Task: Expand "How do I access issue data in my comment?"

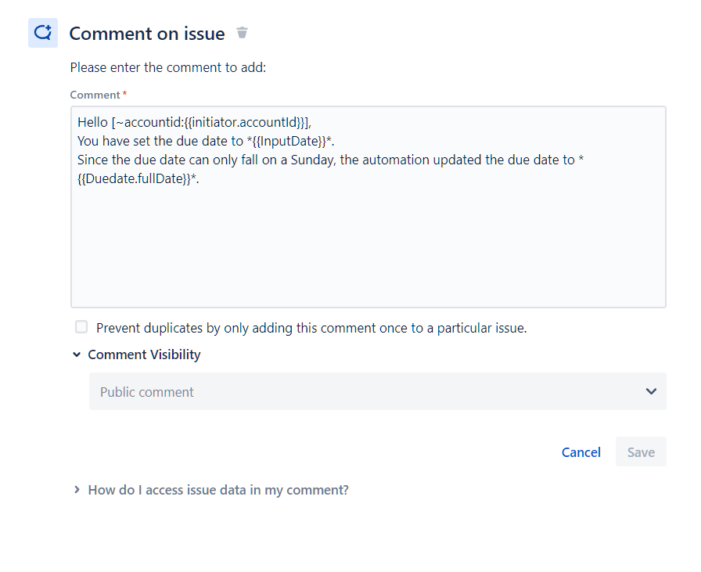Action: (217, 489)
